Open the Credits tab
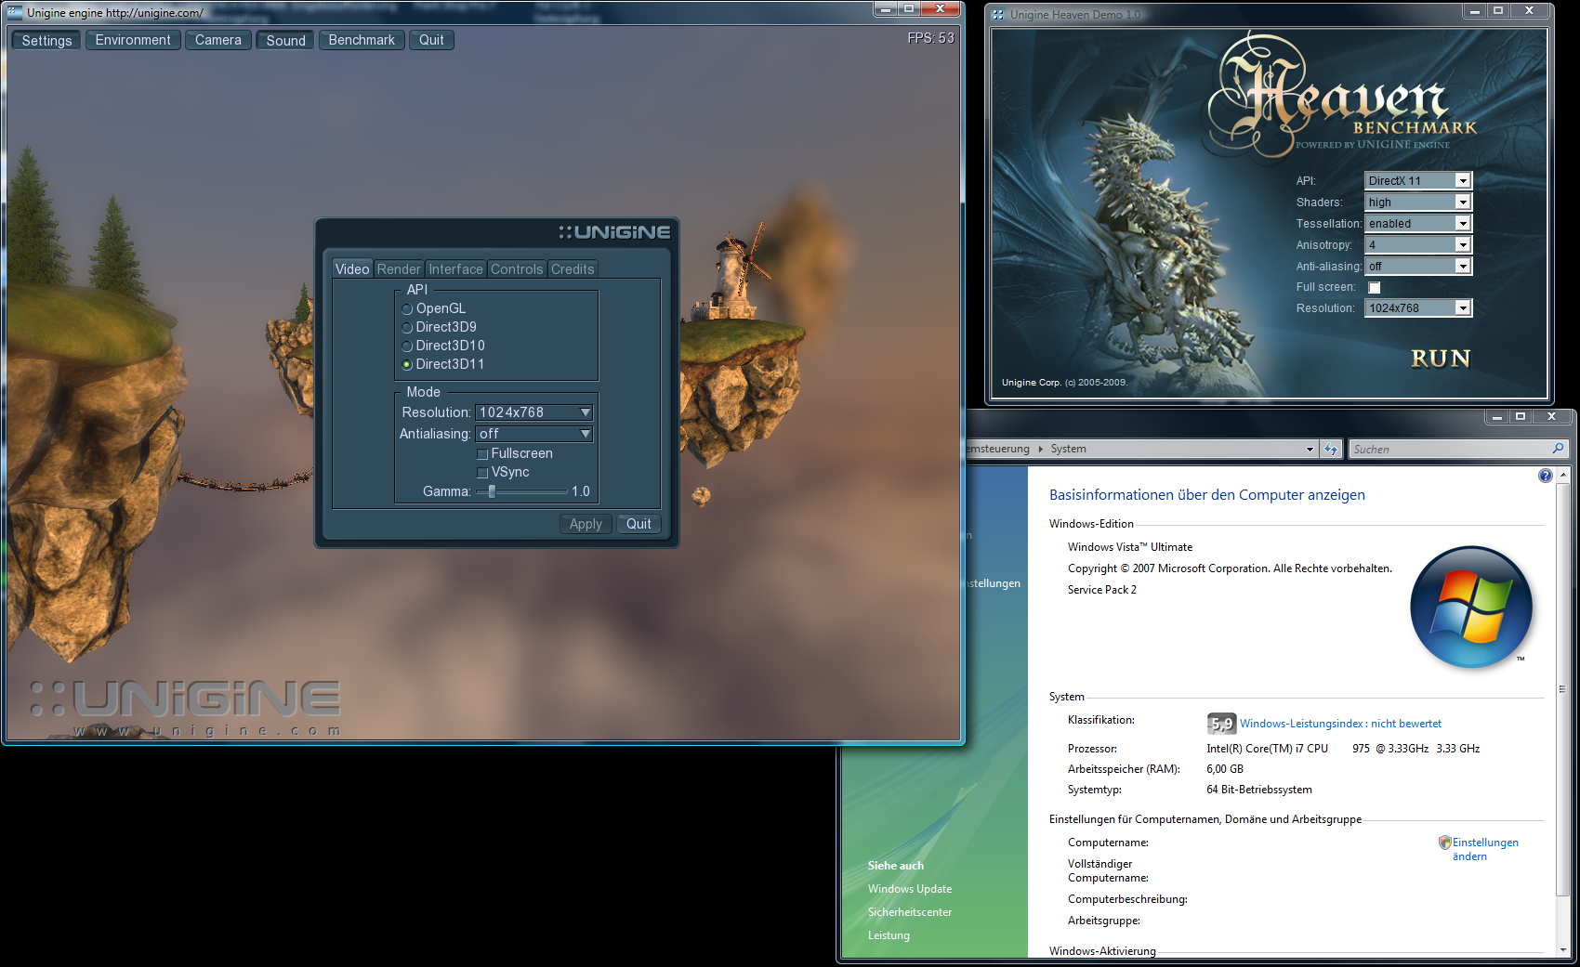 tap(573, 269)
